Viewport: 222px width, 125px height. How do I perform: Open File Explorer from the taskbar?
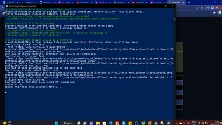coord(98,123)
